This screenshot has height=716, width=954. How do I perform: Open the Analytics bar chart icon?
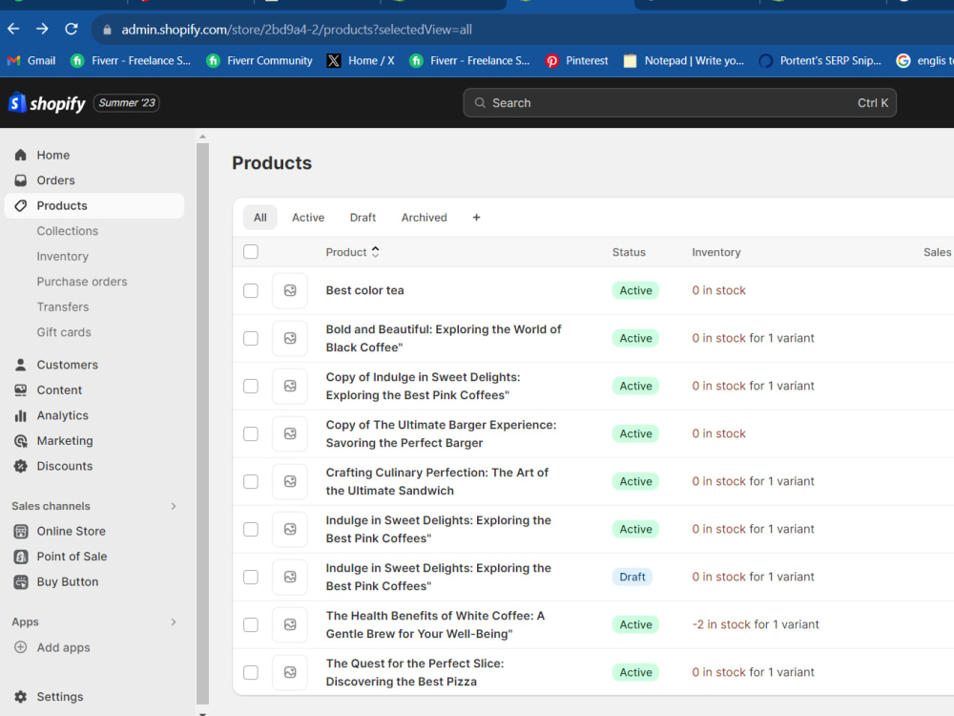tap(21, 415)
